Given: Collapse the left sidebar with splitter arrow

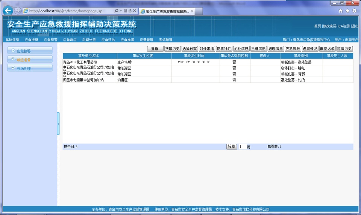Looking at the screenshot, I should [58, 124].
